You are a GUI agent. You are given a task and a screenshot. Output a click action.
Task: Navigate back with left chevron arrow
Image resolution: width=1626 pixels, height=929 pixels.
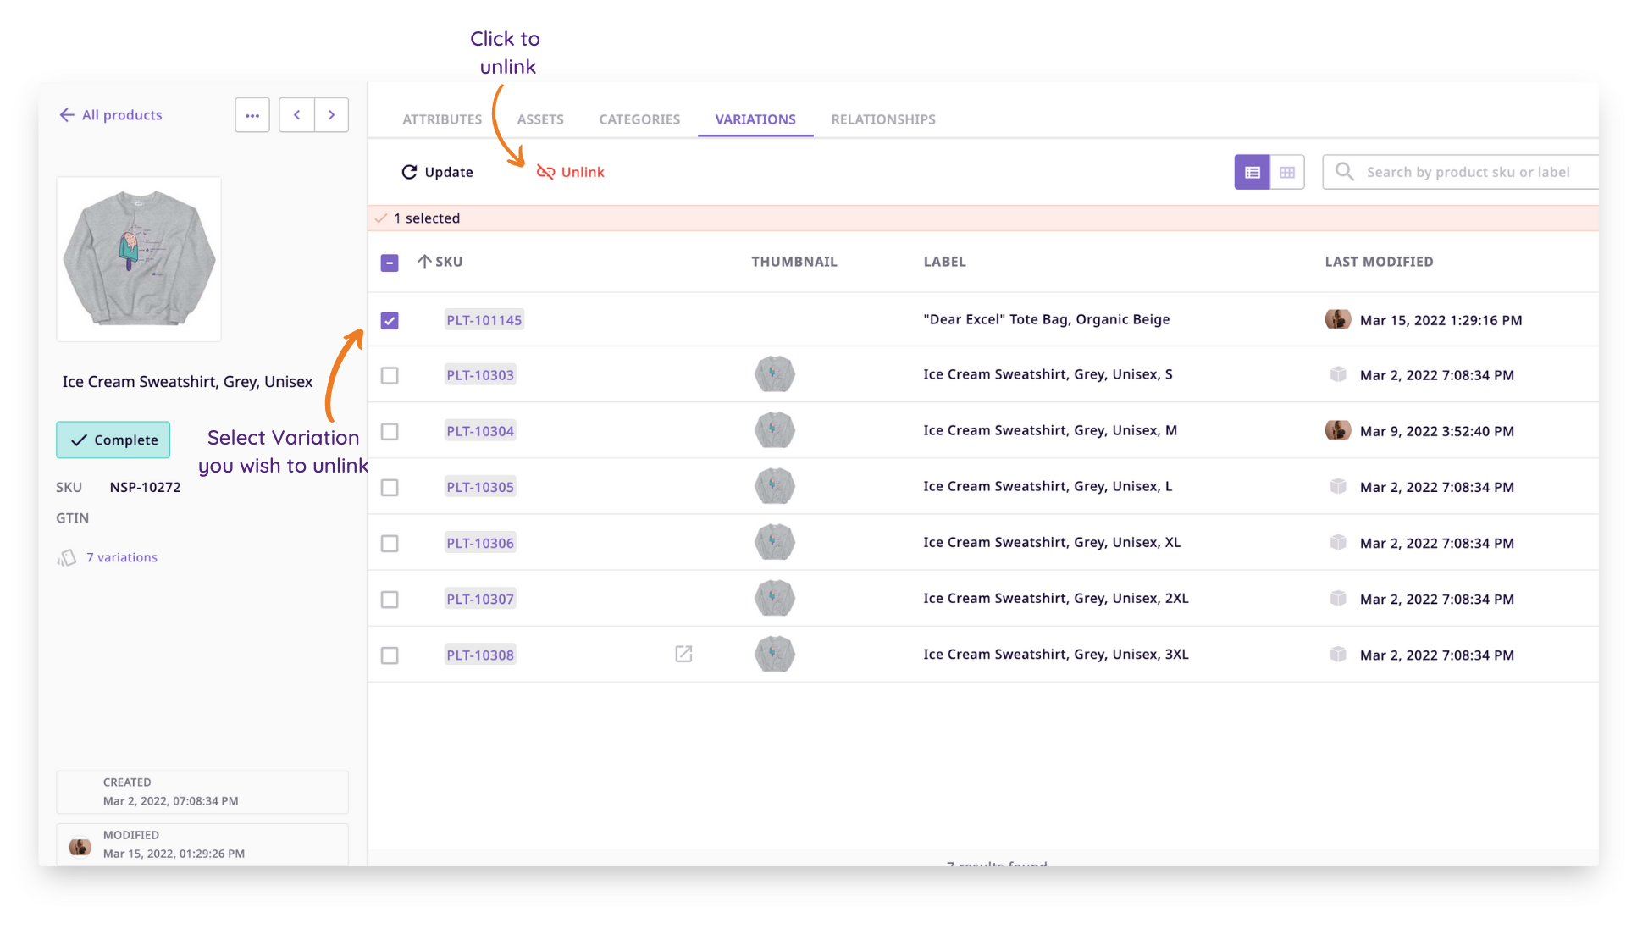296,114
